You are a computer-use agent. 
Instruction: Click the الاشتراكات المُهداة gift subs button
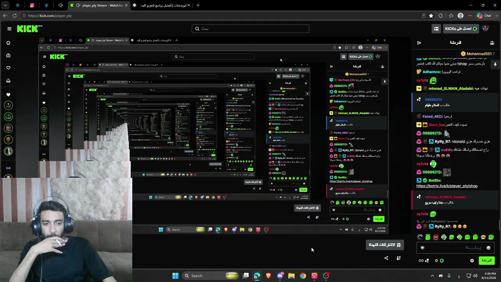pyautogui.click(x=385, y=245)
